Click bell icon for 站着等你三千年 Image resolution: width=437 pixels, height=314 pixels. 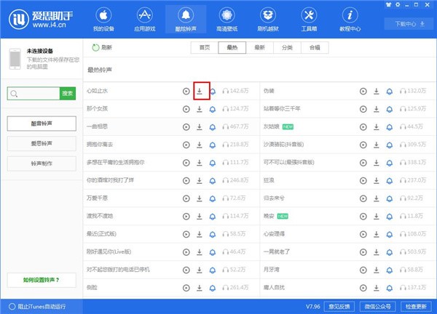[390, 109]
